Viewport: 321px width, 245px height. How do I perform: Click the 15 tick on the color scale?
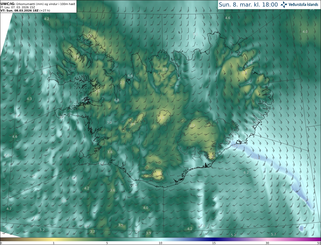[x=214, y=243]
